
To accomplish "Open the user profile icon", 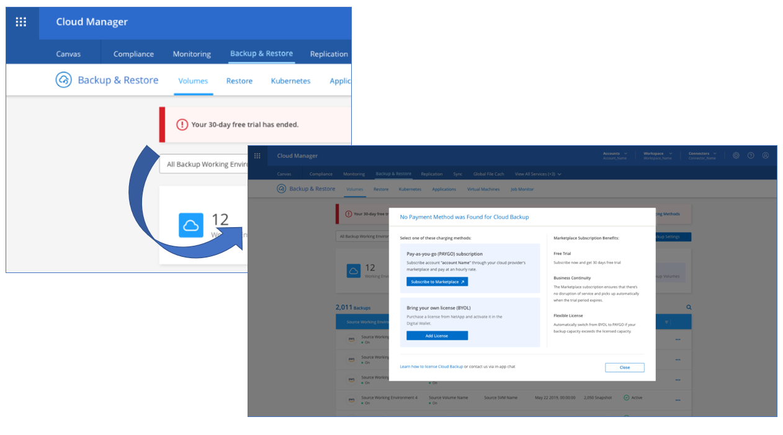I will click(x=766, y=156).
